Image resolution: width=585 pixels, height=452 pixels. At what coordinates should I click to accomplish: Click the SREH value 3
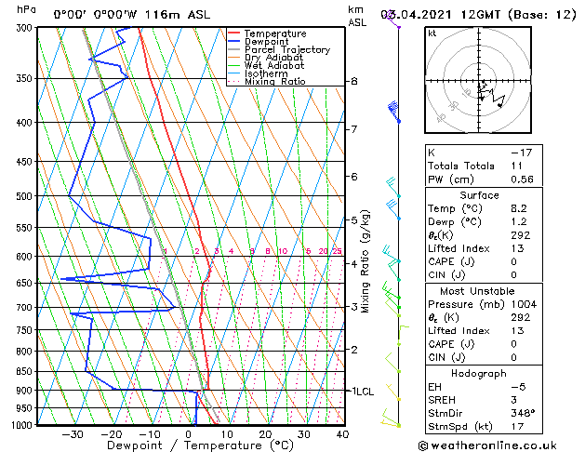coord(513,400)
